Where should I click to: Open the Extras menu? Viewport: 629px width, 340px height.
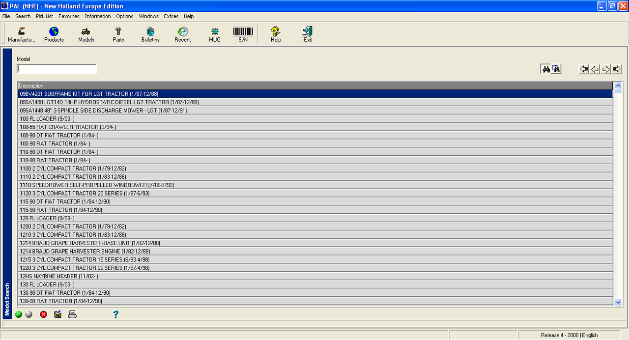point(171,16)
